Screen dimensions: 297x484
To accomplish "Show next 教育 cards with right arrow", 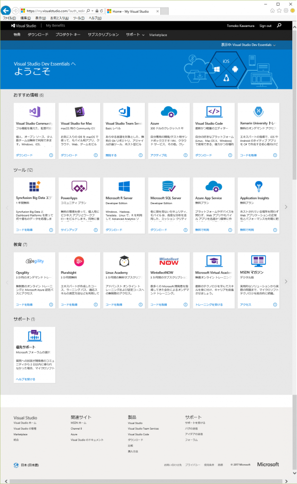I will 286,282.
